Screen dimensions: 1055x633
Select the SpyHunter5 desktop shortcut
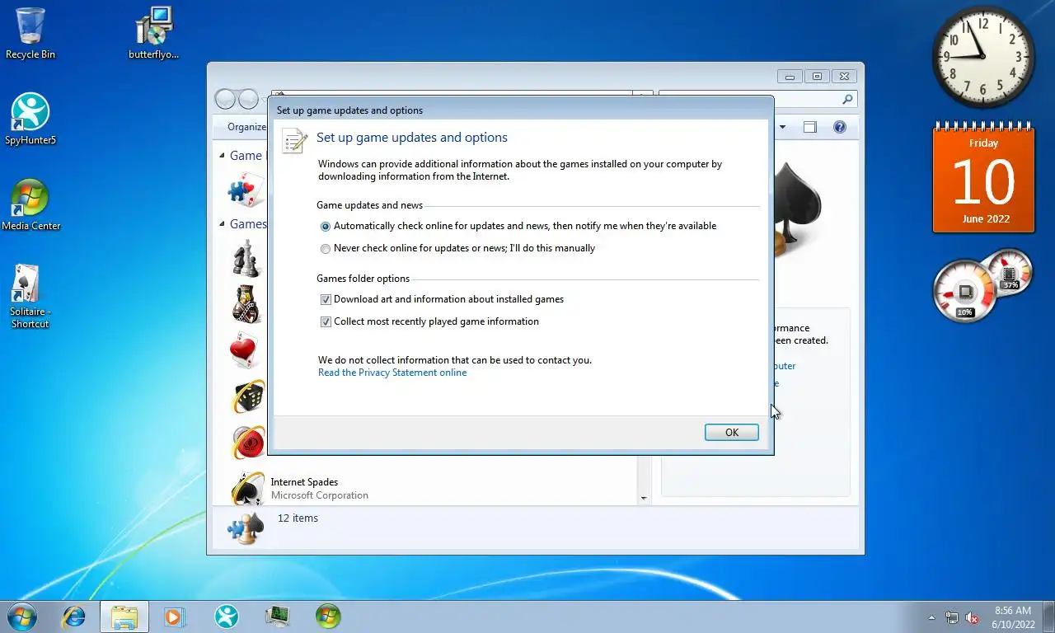click(30, 120)
